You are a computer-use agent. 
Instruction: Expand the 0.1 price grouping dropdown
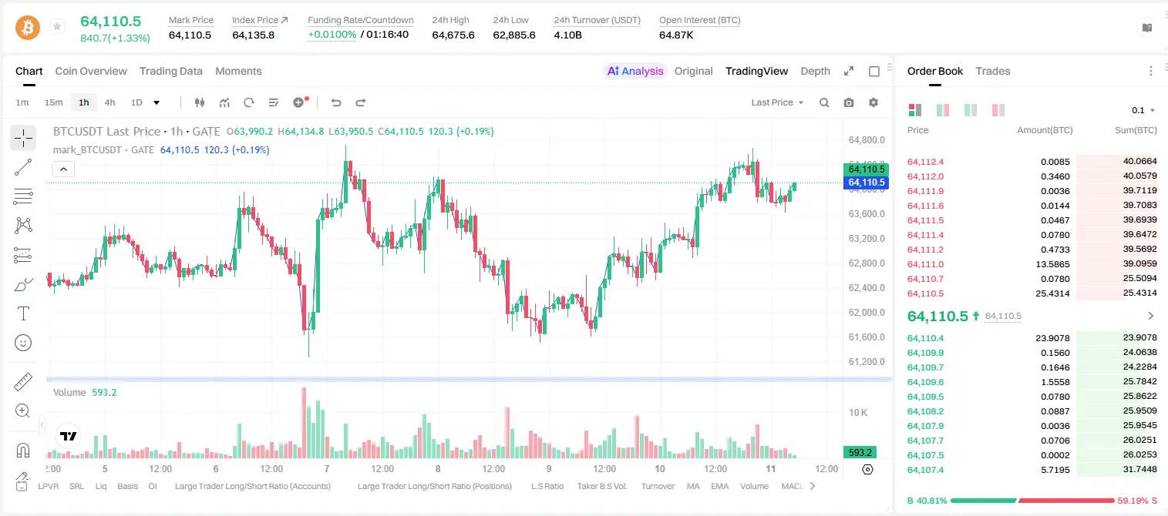tap(1143, 110)
